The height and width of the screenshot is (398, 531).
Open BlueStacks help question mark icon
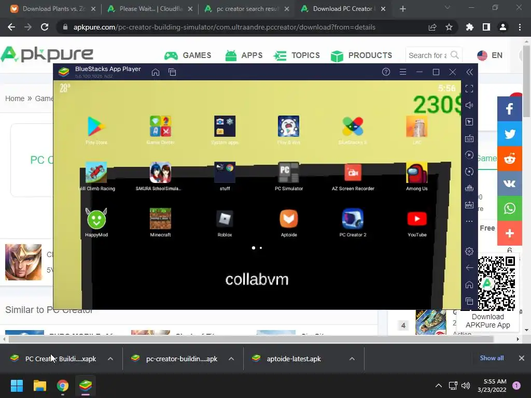click(x=386, y=72)
